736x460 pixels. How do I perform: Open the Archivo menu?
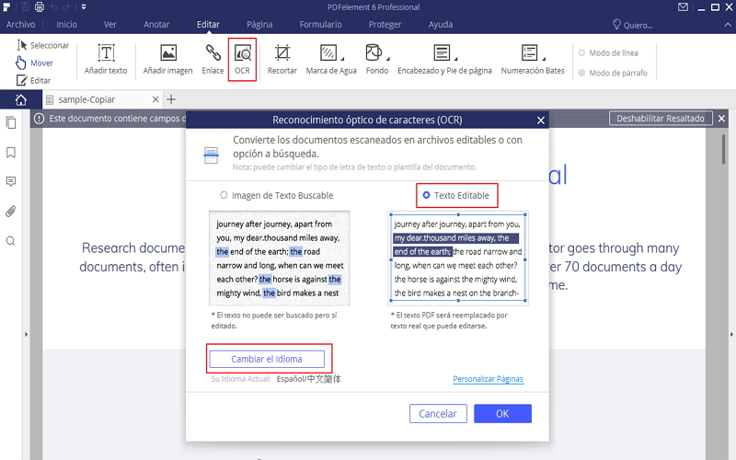pos(20,25)
